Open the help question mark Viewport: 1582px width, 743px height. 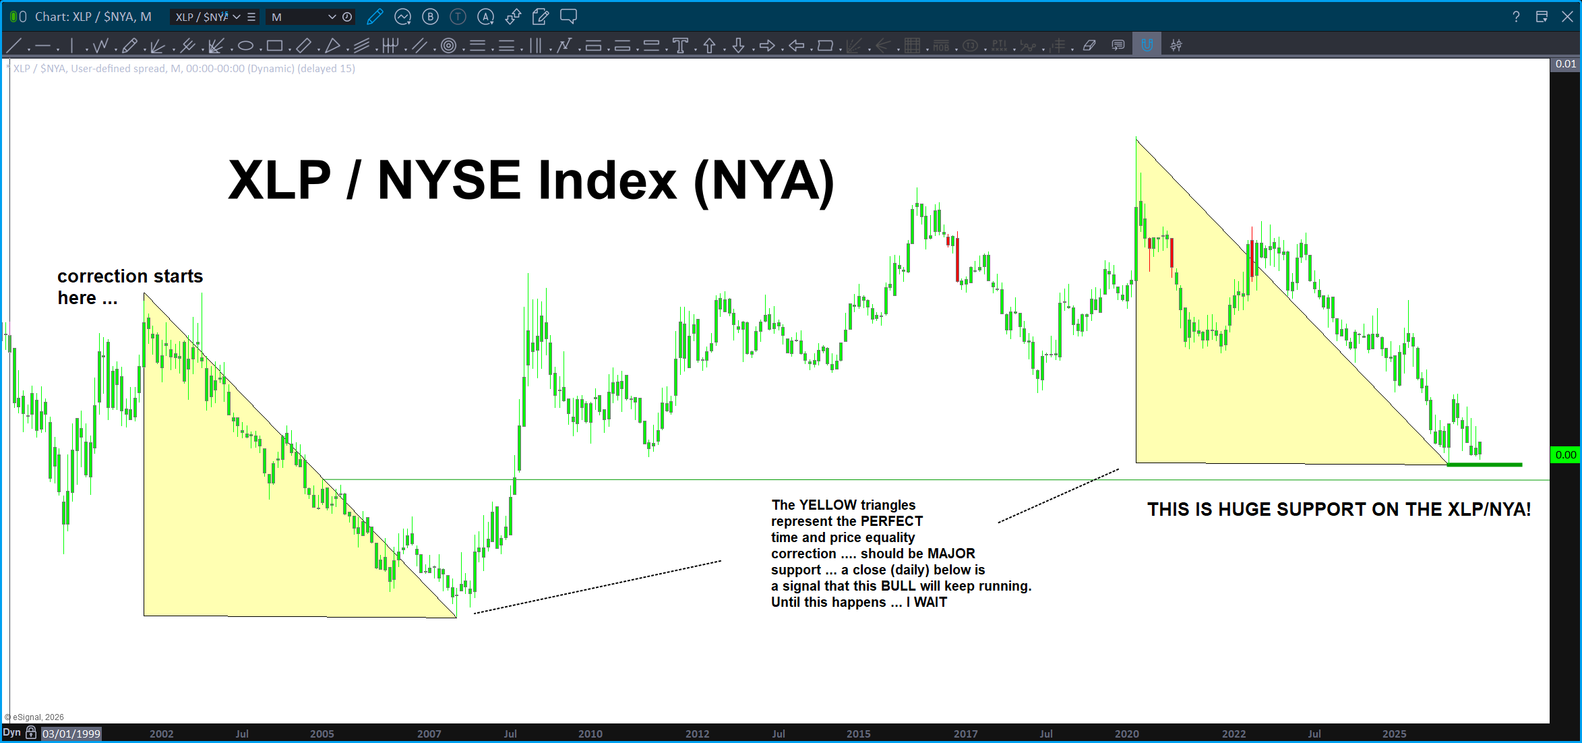point(1516,17)
